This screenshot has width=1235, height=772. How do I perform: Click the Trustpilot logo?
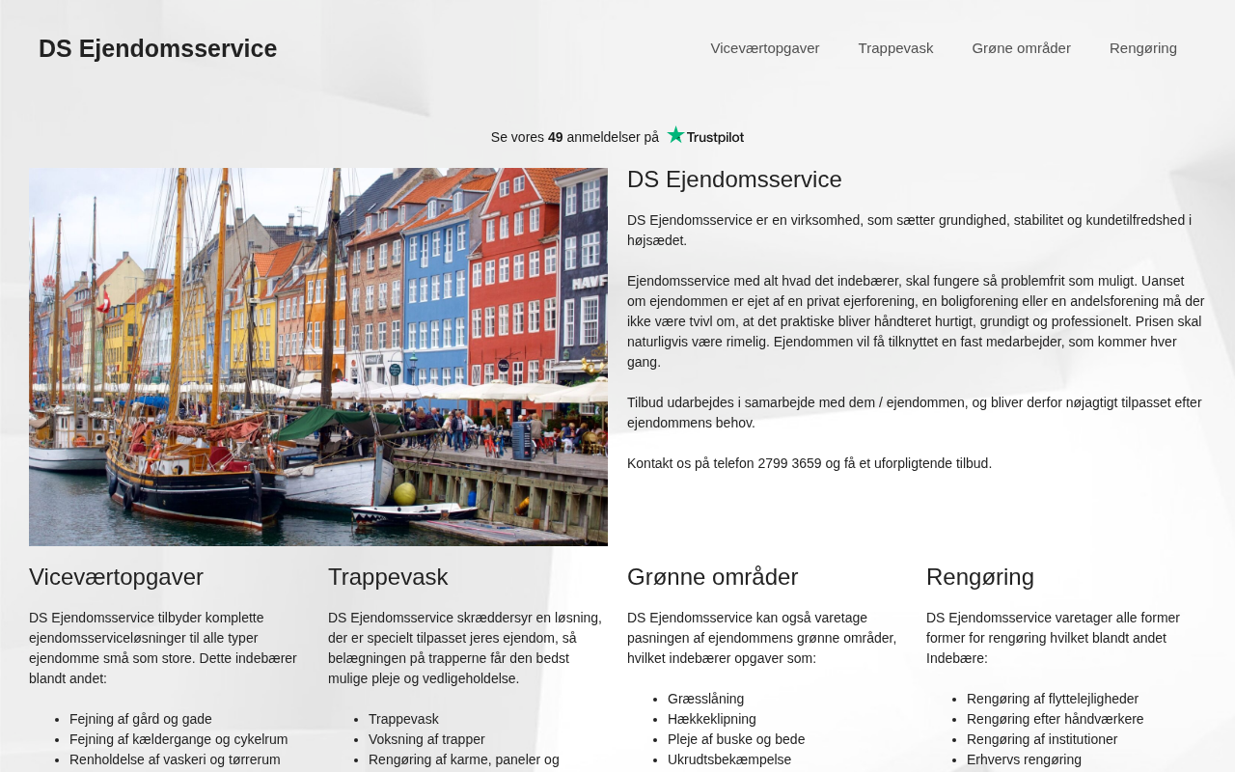coord(705,136)
